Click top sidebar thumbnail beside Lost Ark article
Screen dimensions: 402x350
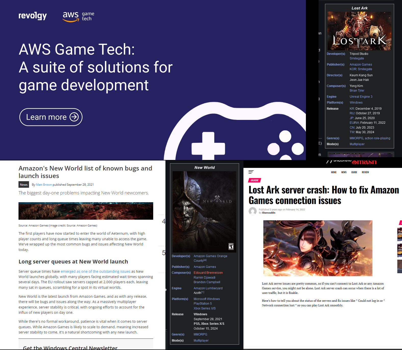(x=399, y=234)
